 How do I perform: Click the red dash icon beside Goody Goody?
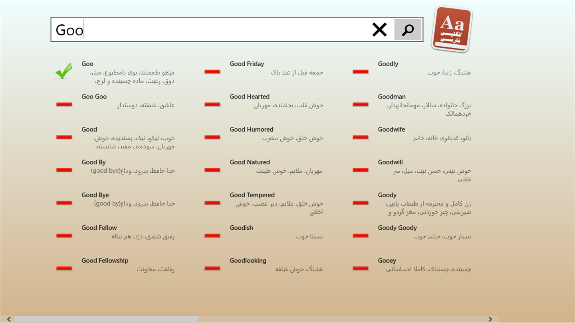point(361,235)
